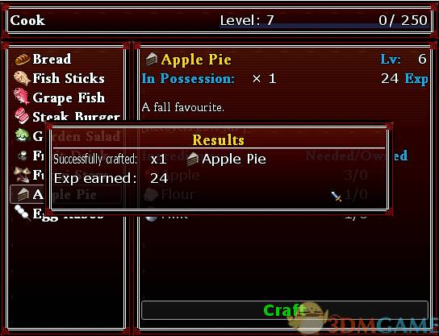Select the Fish Sticks fish icon
The height and width of the screenshot is (336, 439).
point(23,78)
